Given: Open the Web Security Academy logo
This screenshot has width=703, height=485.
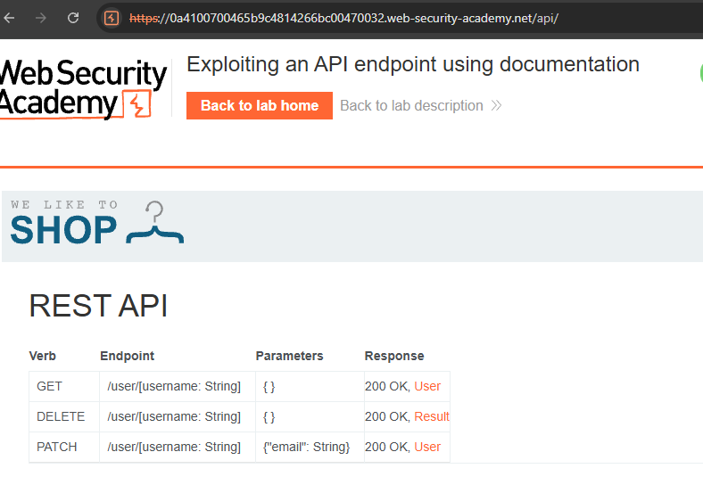Looking at the screenshot, I should 83,88.
